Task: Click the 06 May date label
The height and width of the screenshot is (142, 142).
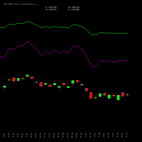Action: click(x=72, y=135)
